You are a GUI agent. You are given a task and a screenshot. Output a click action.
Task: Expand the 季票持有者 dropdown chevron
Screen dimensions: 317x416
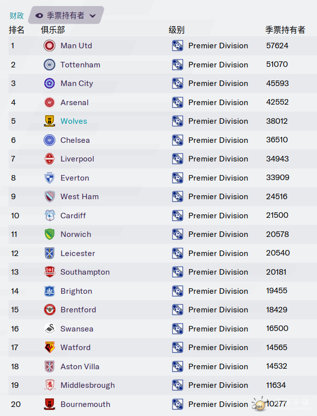click(93, 16)
